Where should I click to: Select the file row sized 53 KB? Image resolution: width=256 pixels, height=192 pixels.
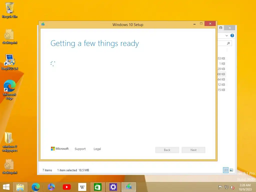(221, 58)
